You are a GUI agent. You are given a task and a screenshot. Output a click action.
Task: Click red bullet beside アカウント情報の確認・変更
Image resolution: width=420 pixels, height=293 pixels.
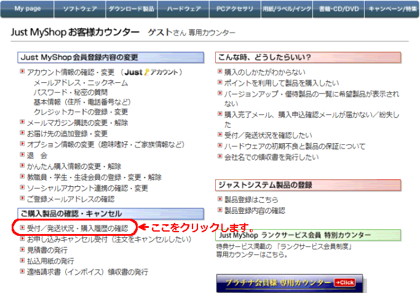click(22, 71)
